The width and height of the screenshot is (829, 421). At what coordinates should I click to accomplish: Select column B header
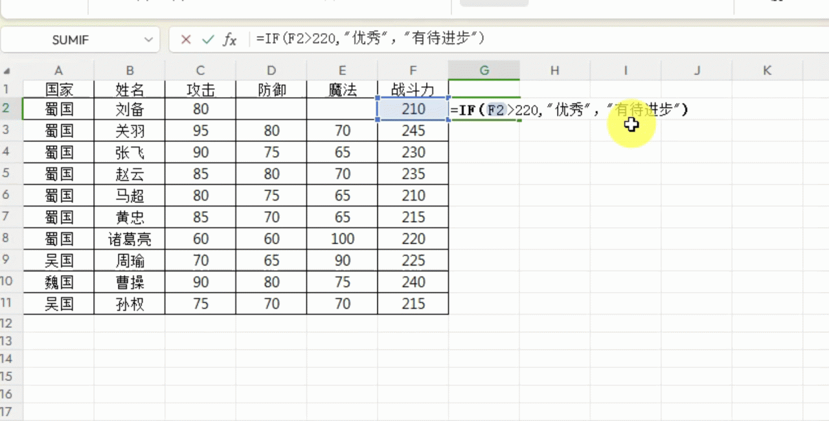click(x=130, y=71)
